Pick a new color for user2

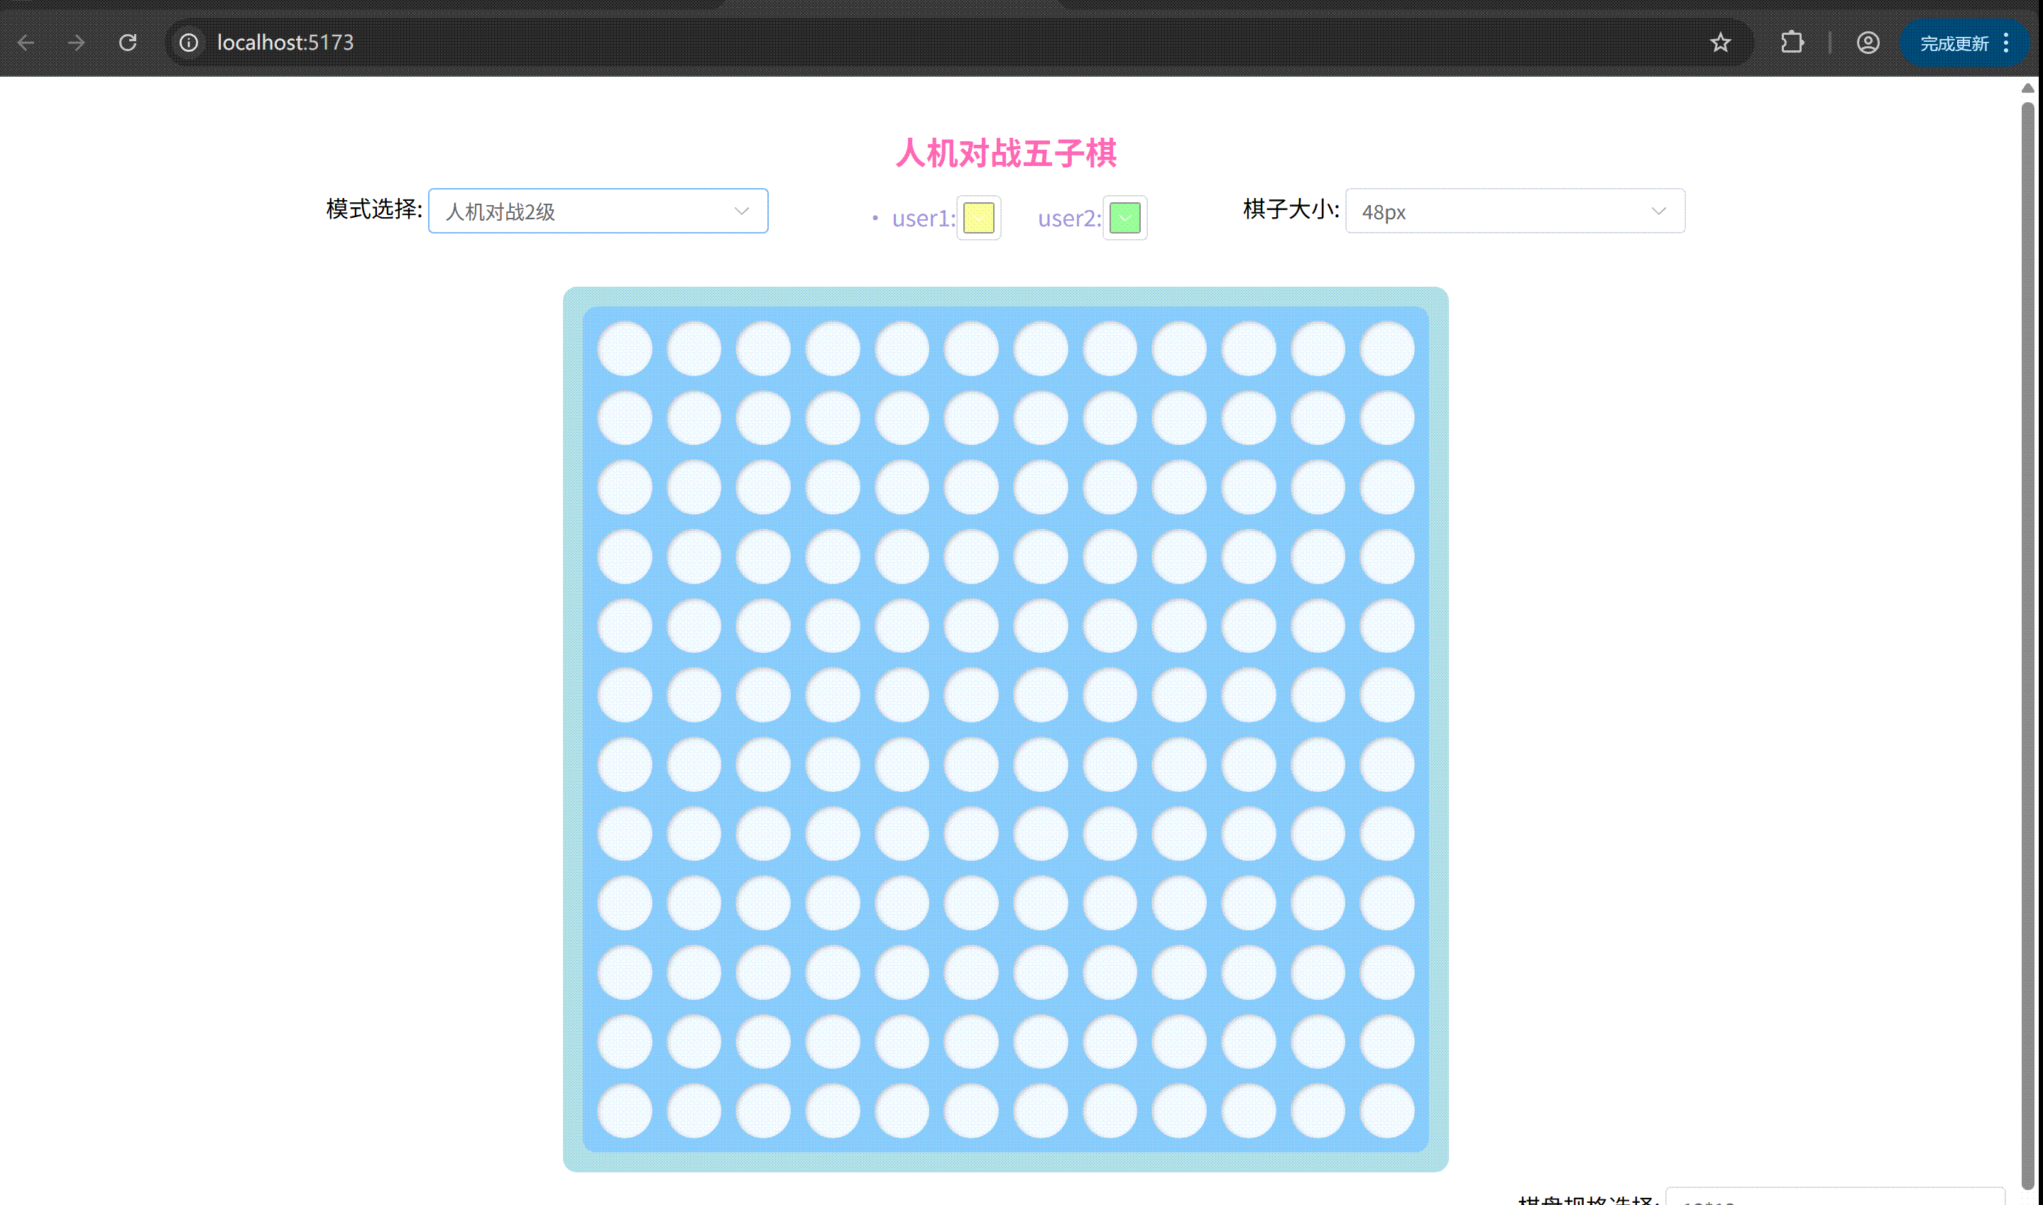click(x=1124, y=218)
